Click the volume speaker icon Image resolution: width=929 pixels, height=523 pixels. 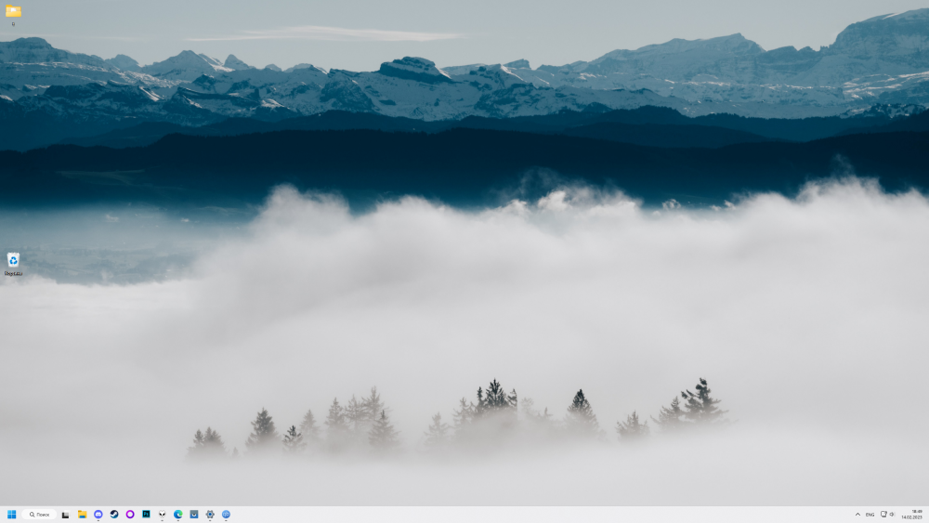[893, 514]
